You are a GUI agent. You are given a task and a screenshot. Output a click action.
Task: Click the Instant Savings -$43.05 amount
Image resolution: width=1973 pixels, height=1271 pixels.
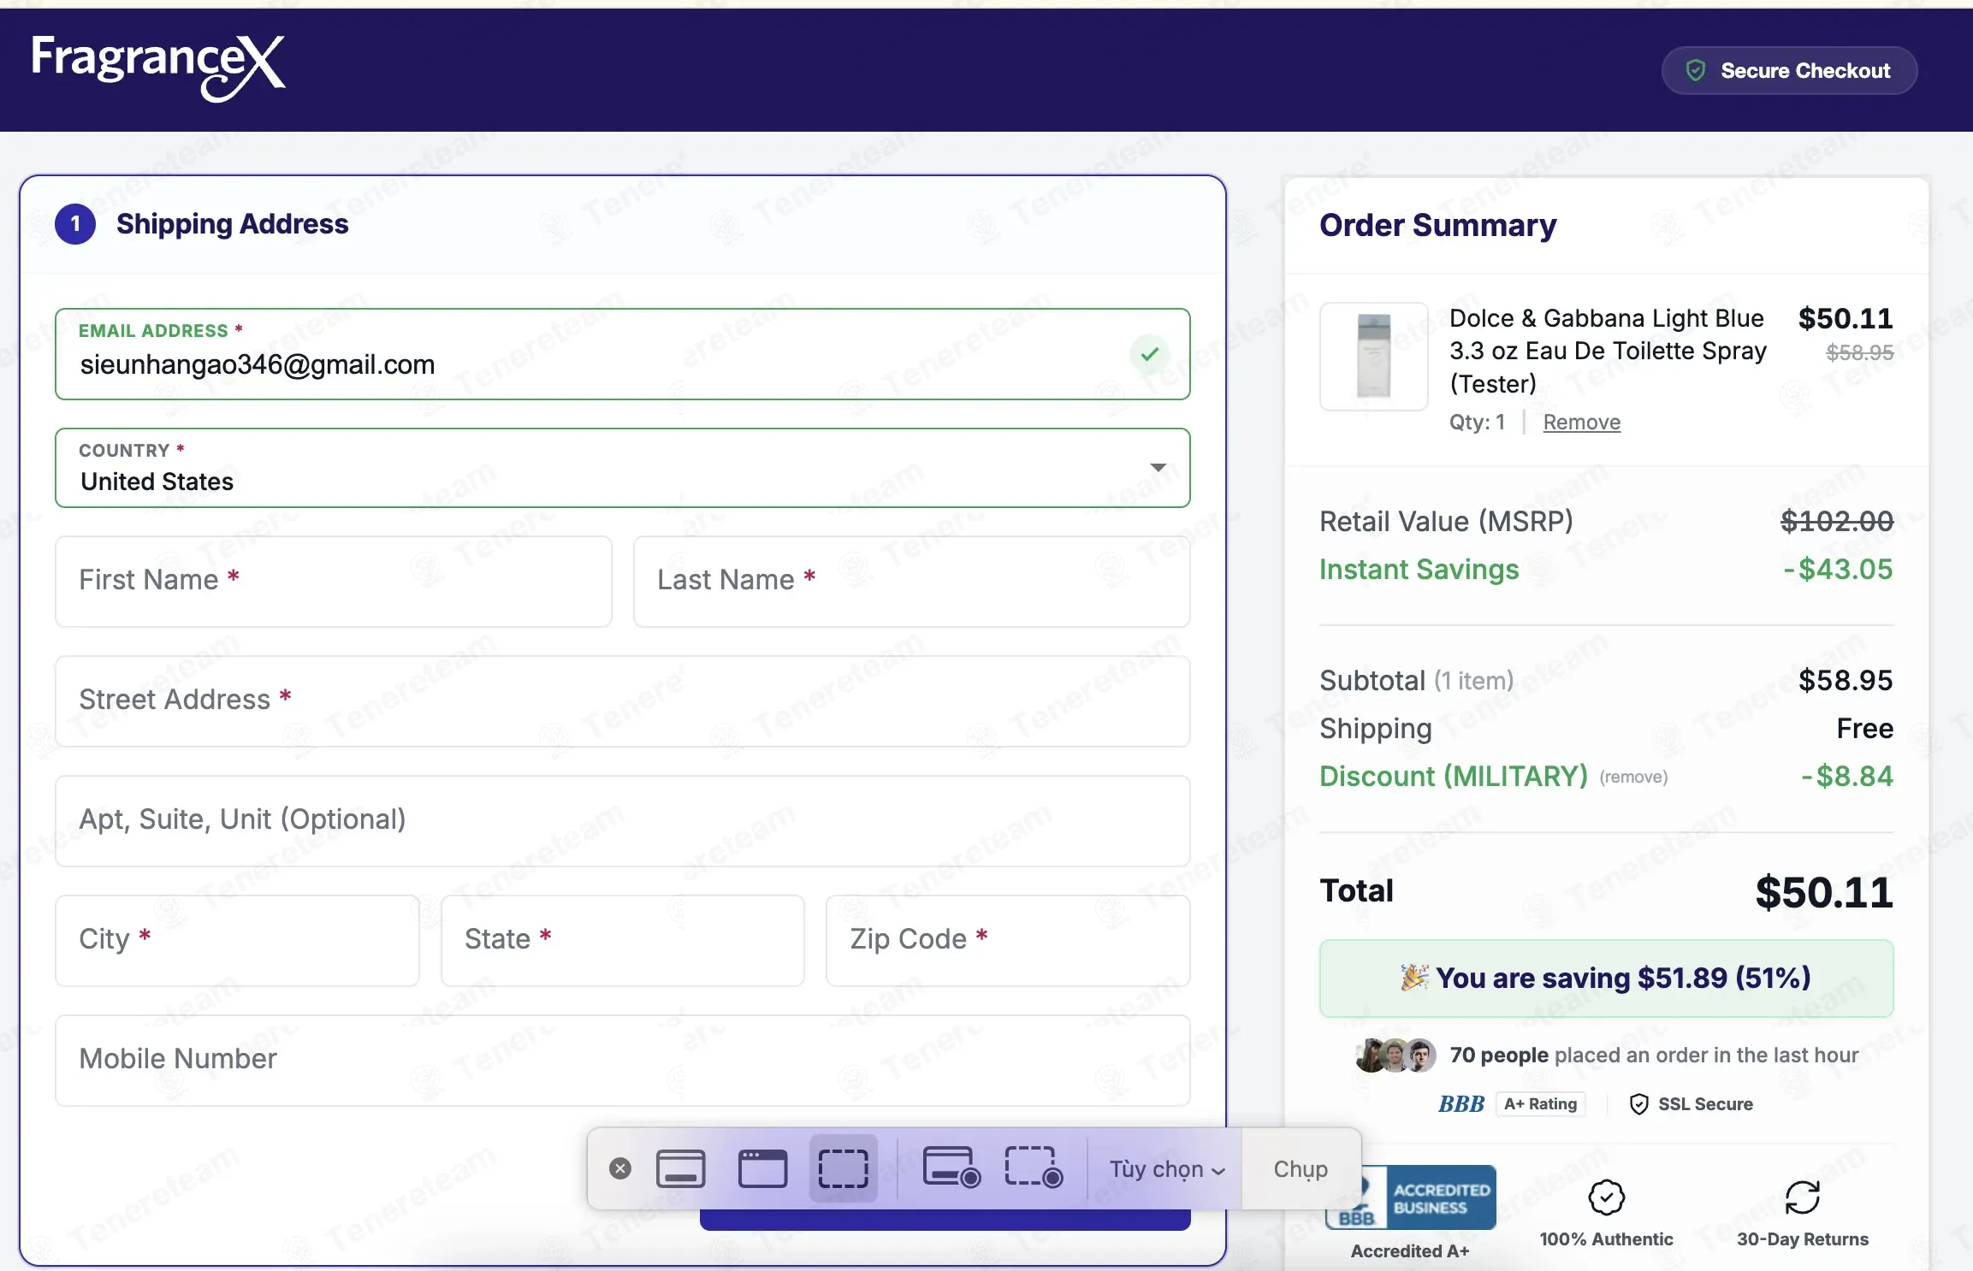pyautogui.click(x=1838, y=569)
